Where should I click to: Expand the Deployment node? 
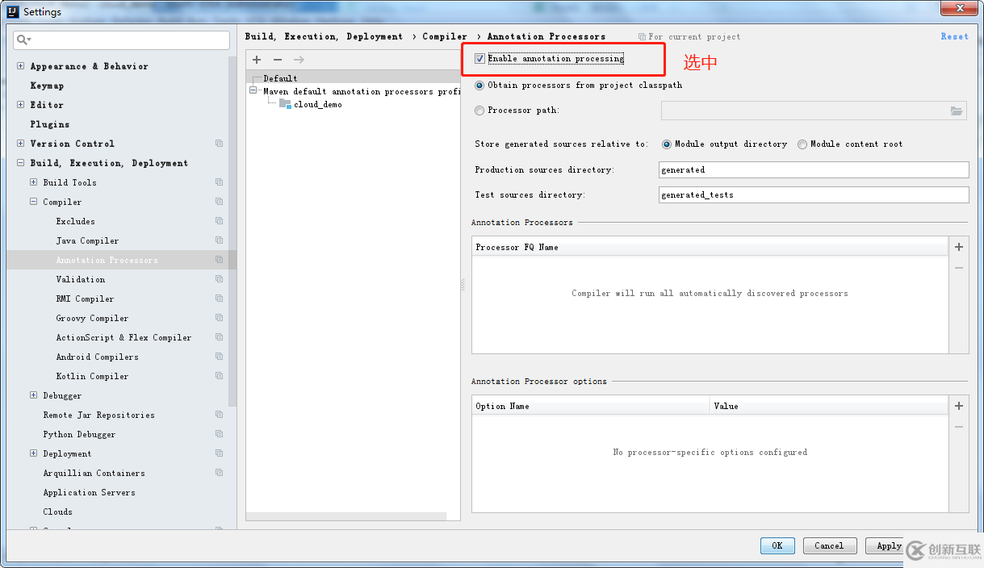click(34, 453)
